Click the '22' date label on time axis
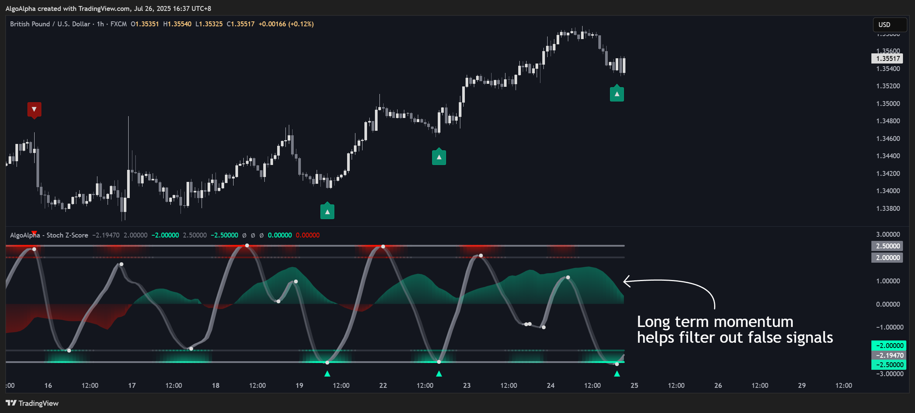This screenshot has width=915, height=413. 383,386
